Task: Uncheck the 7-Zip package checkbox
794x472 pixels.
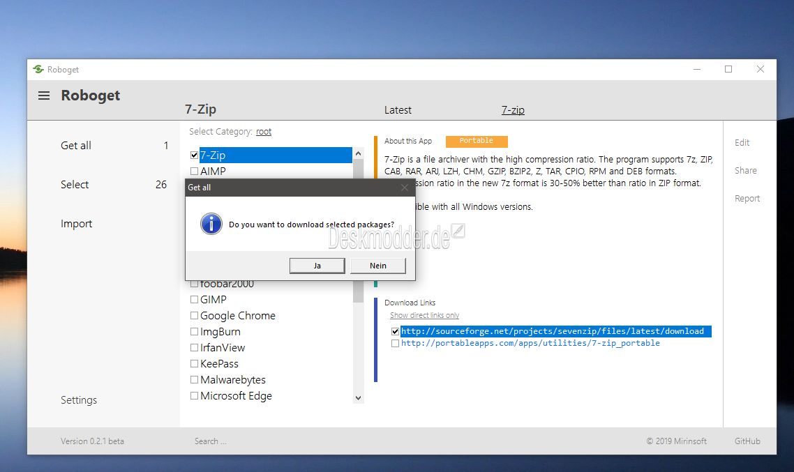Action: click(x=194, y=155)
